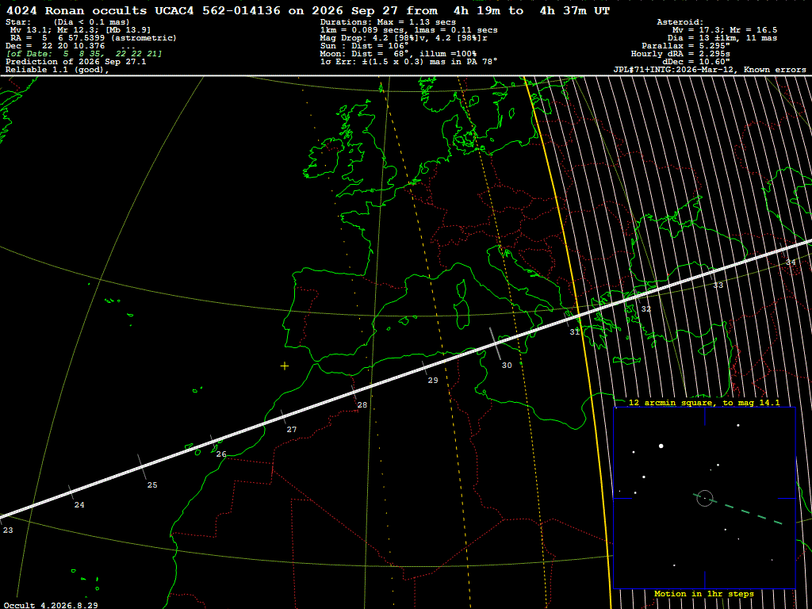This screenshot has width=812, height=609.
Task: Click the target star circle in finder chart
Action: pos(705,498)
